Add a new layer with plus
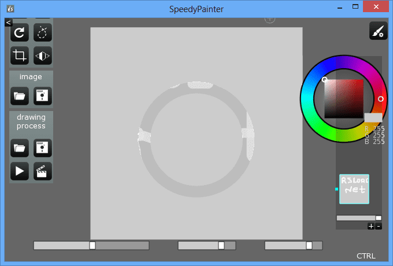393x266 pixels. coord(371,226)
